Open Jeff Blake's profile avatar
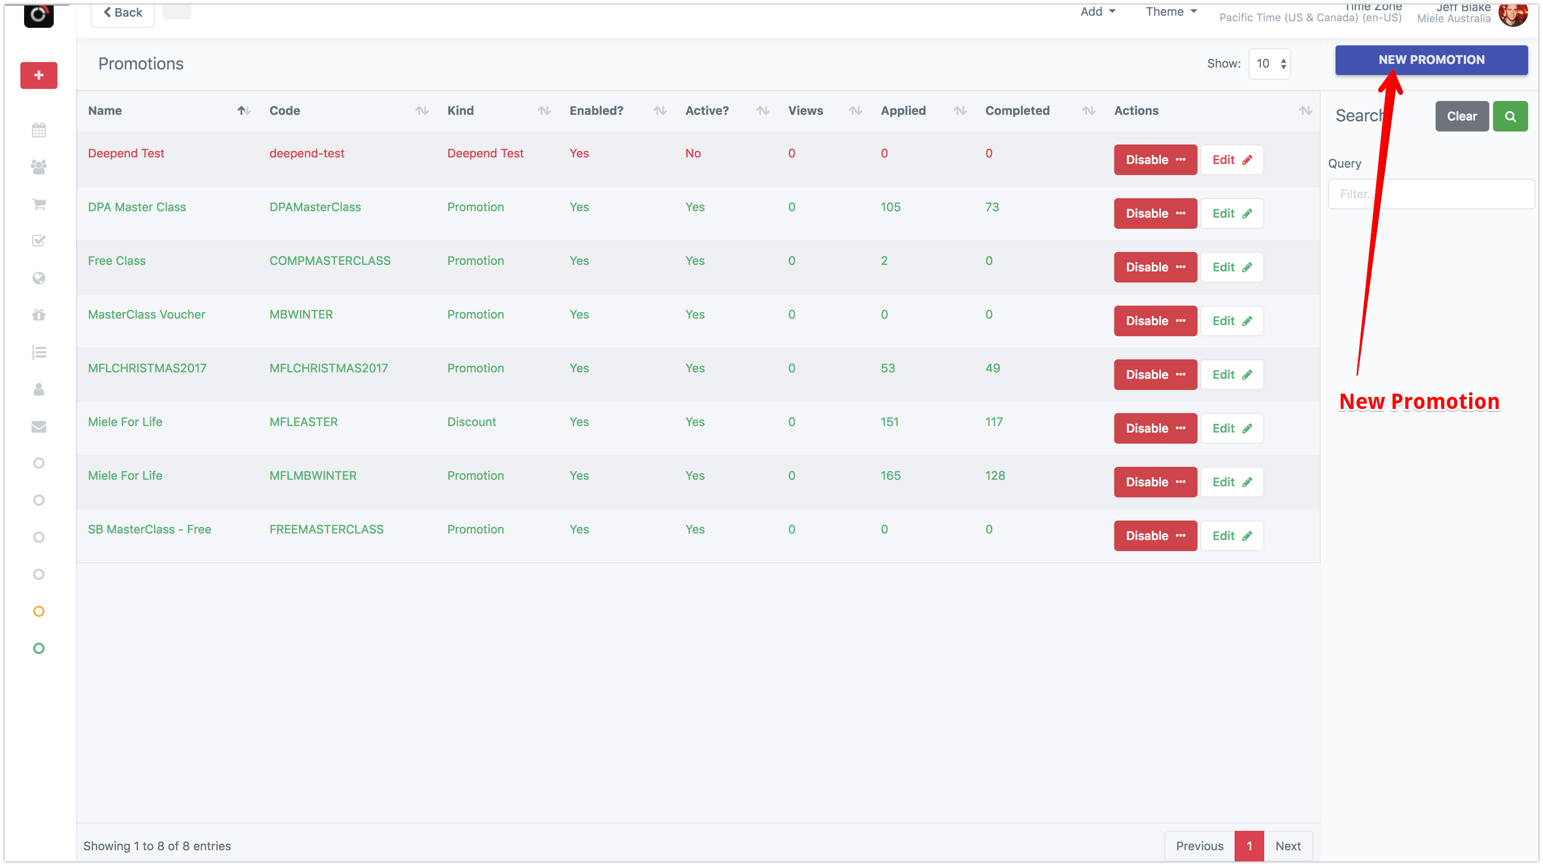 [x=1512, y=14]
